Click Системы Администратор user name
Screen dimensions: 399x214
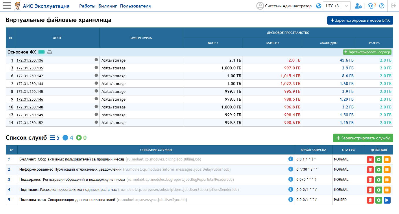288,6
